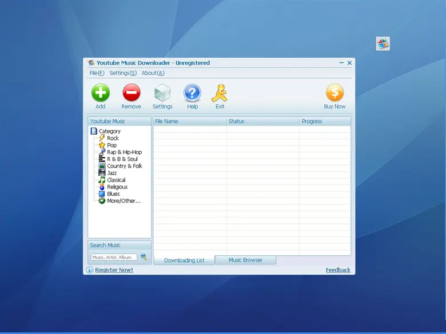The height and width of the screenshot is (334, 446).
Task: Click the search magnifier icon
Action: click(144, 257)
